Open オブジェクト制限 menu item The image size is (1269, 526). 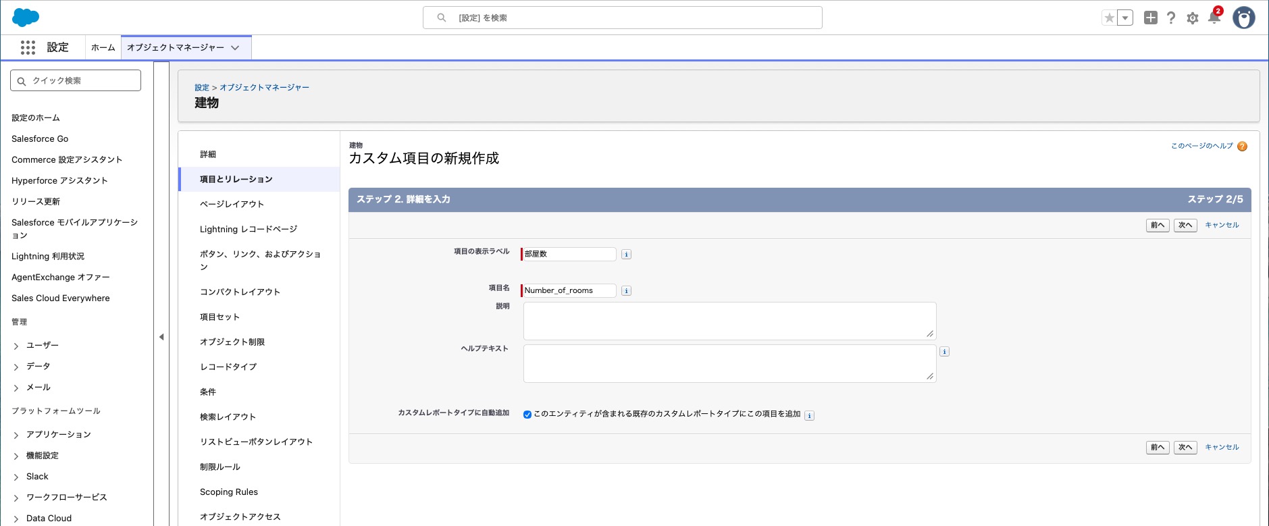tap(232, 342)
